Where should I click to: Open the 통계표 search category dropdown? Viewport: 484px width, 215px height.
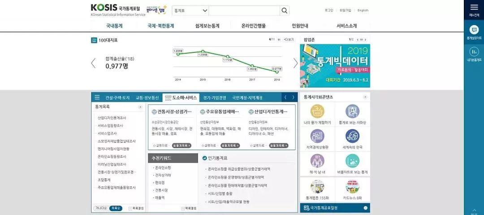click(x=190, y=10)
